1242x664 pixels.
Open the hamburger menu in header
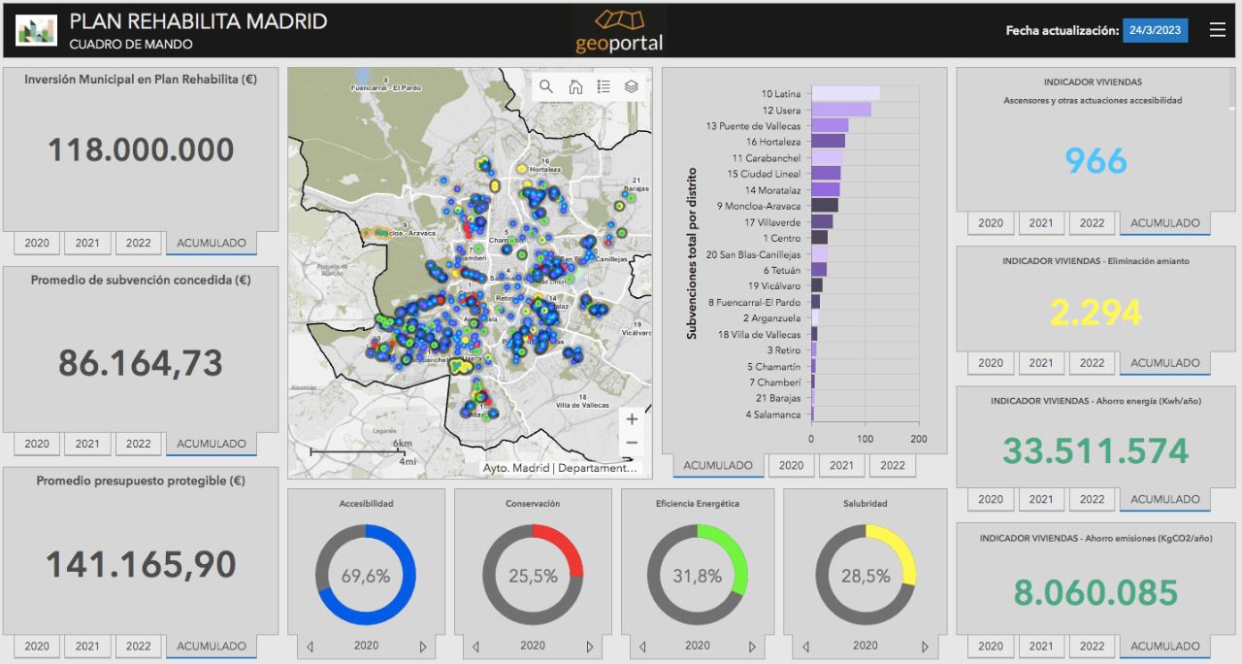[x=1217, y=30]
